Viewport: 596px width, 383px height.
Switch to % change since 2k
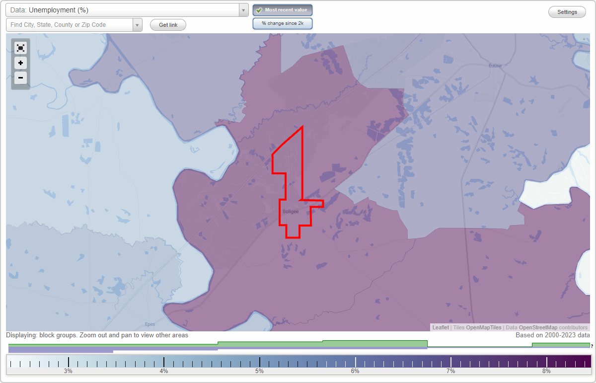283,23
